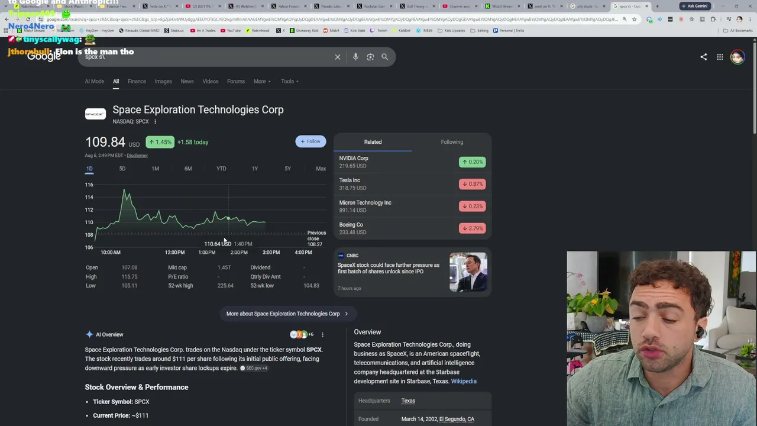Select the Videos search tab
This screenshot has height=426, width=757.
[211, 82]
